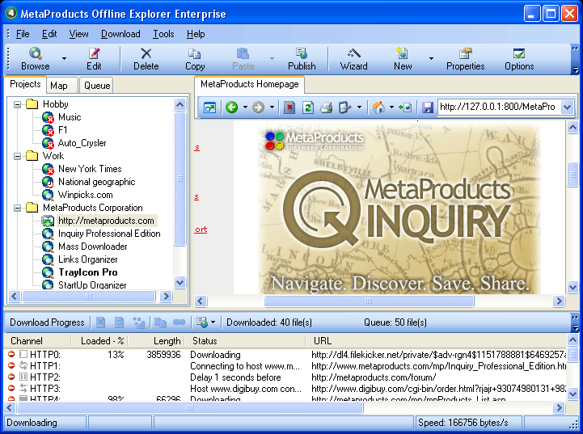Image resolution: width=583 pixels, height=434 pixels.
Task: Click projects tree scroll down arrow
Action: pyautogui.click(x=180, y=282)
